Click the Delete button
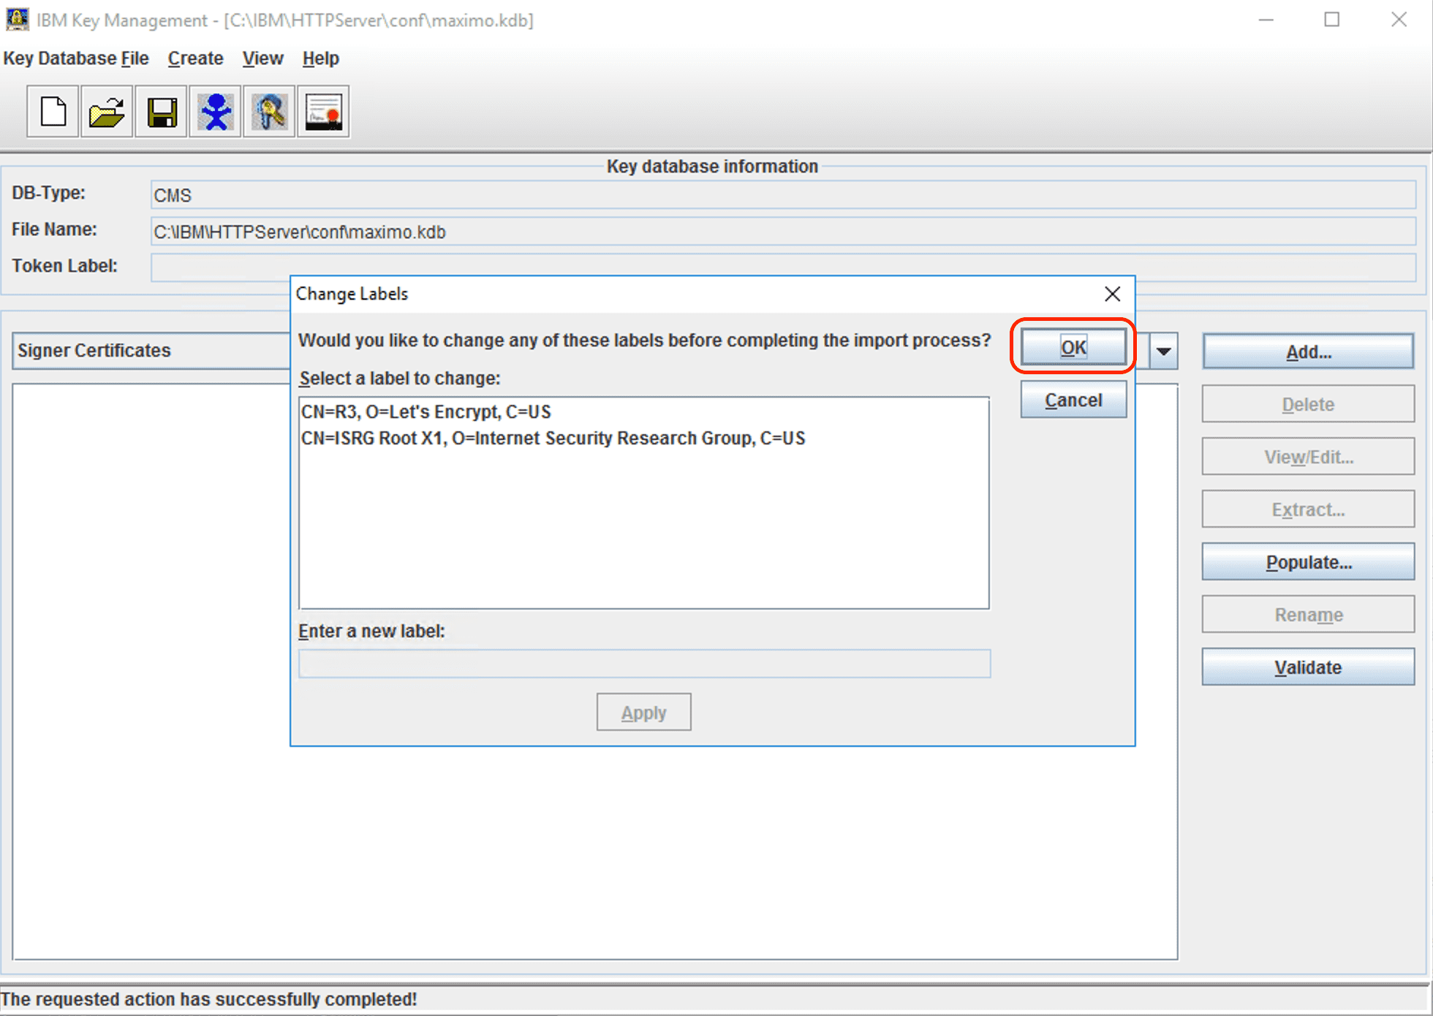 [x=1308, y=404]
